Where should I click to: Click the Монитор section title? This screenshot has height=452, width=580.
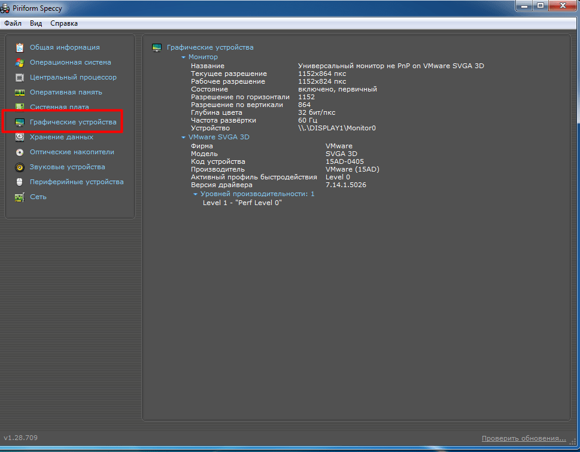click(203, 57)
